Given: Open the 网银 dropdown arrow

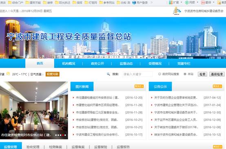Looking at the screenshot, I should (197, 2).
